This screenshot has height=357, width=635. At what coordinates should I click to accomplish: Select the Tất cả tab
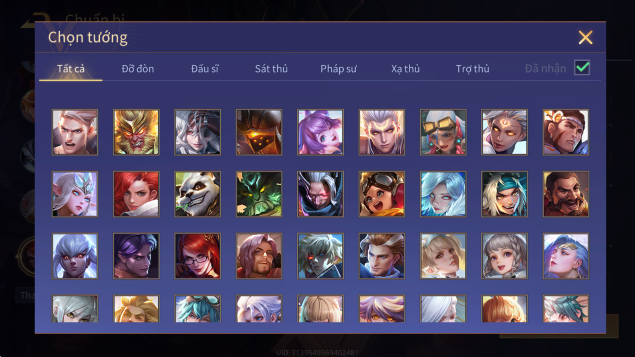pyautogui.click(x=71, y=69)
